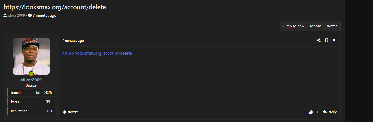Click the +1 reaction count
Screen dimensions: 373x122
[x=316, y=112]
